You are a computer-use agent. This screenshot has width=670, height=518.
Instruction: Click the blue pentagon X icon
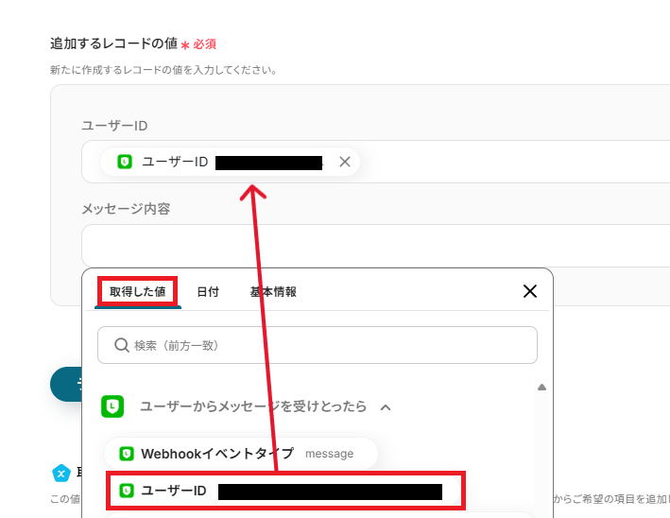61,474
